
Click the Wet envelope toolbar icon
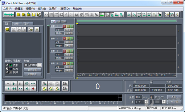139,14
